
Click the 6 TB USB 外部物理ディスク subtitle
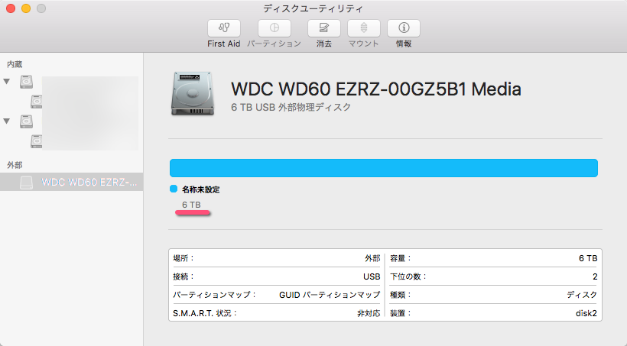[x=291, y=107]
